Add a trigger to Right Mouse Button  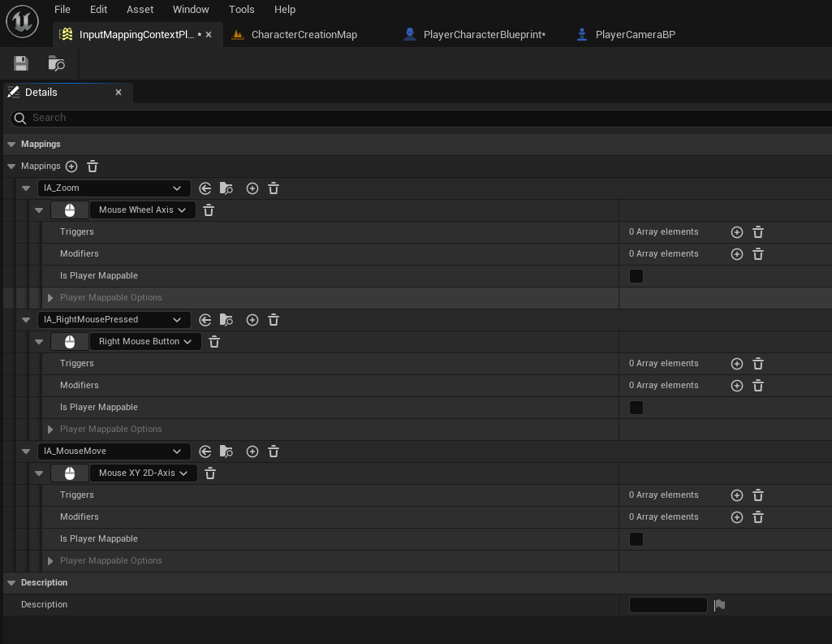pos(737,364)
